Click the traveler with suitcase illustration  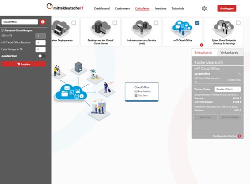pos(106,89)
